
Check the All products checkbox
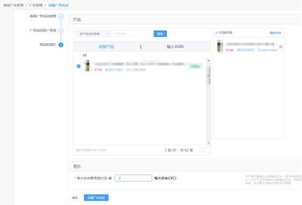78,56
